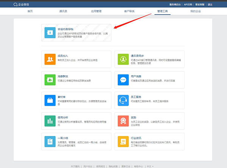Click the 消息群发 card title
This screenshot has height=168, width=227.
pos(63,76)
